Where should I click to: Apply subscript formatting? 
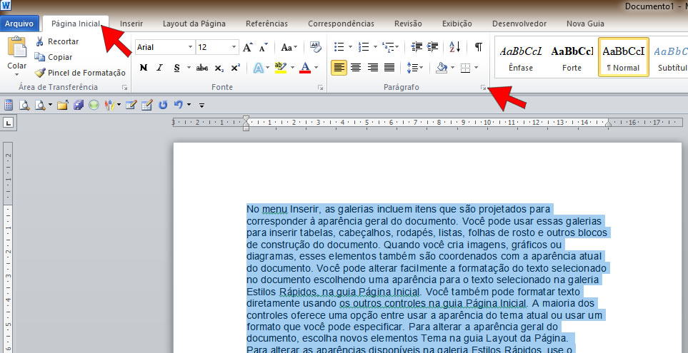point(219,68)
